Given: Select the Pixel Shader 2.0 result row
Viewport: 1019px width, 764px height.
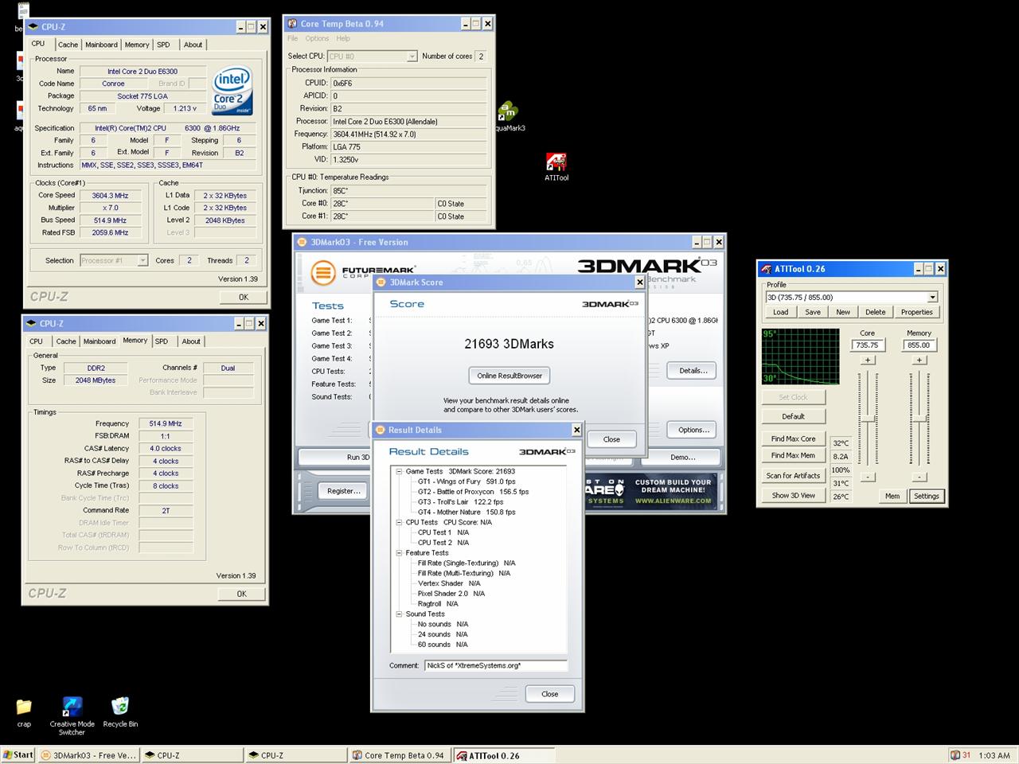Looking at the screenshot, I should (451, 594).
